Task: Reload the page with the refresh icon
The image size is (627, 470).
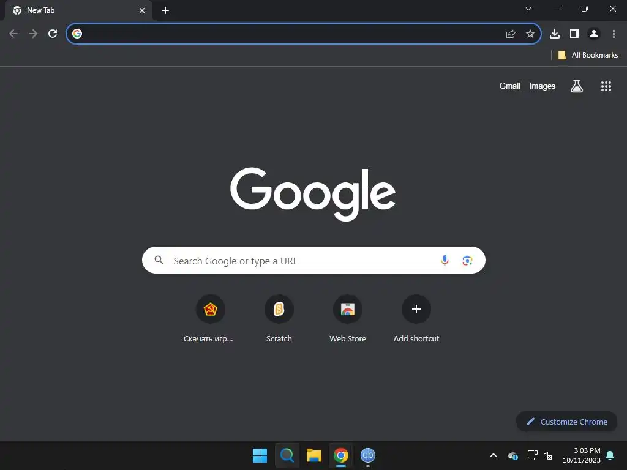Action: [x=53, y=34]
